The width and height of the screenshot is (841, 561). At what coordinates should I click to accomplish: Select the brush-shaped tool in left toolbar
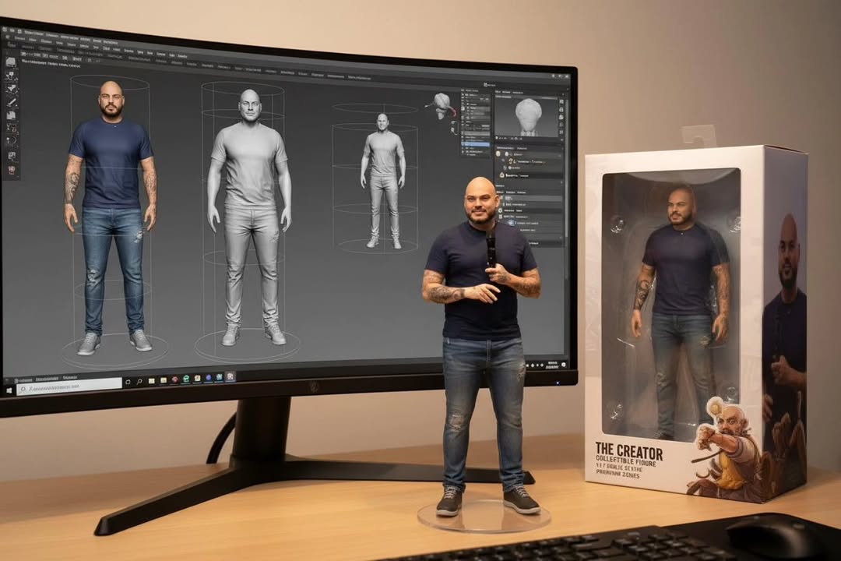12,102
